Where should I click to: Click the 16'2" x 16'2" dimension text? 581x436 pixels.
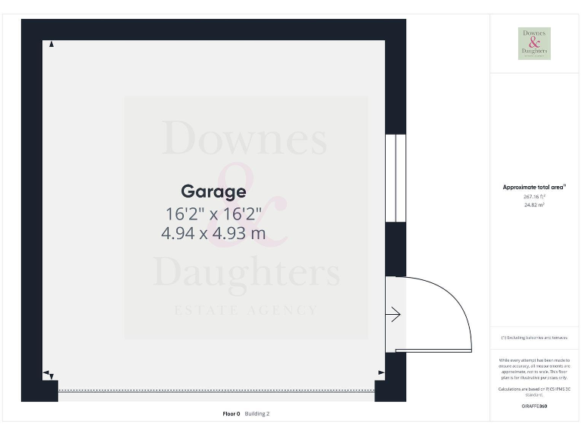point(213,213)
